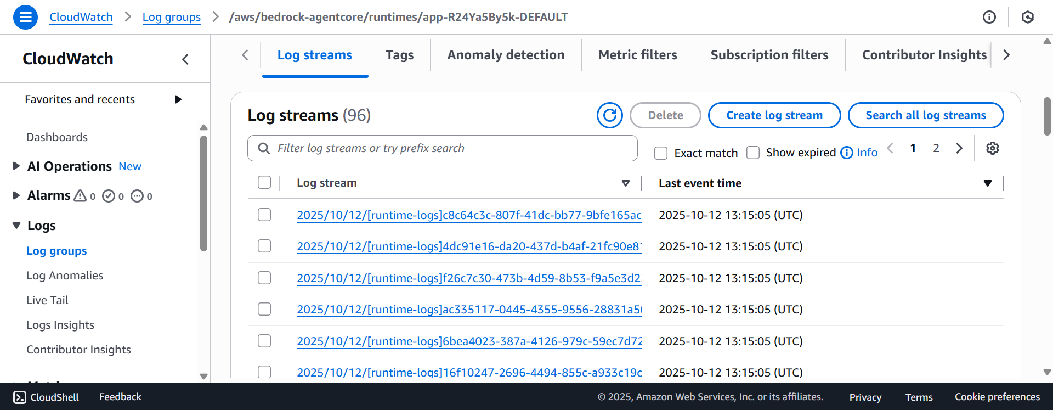Click the info circle icon in top bar
The width and height of the screenshot is (1053, 410).
coord(989,17)
